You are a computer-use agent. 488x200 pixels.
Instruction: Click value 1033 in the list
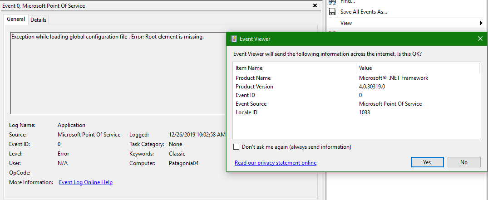(365, 112)
